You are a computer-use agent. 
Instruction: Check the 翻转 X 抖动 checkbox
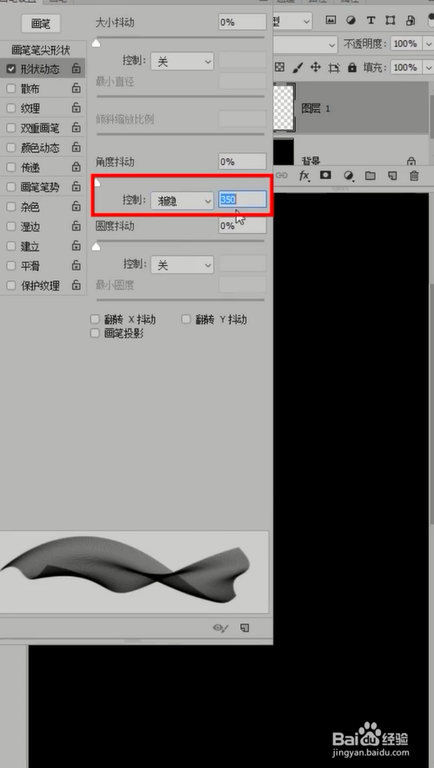(95, 319)
